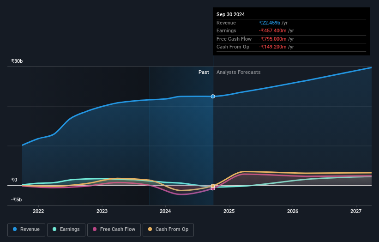Select the 2024 x-axis label
This screenshot has width=379, height=242.
point(165,212)
